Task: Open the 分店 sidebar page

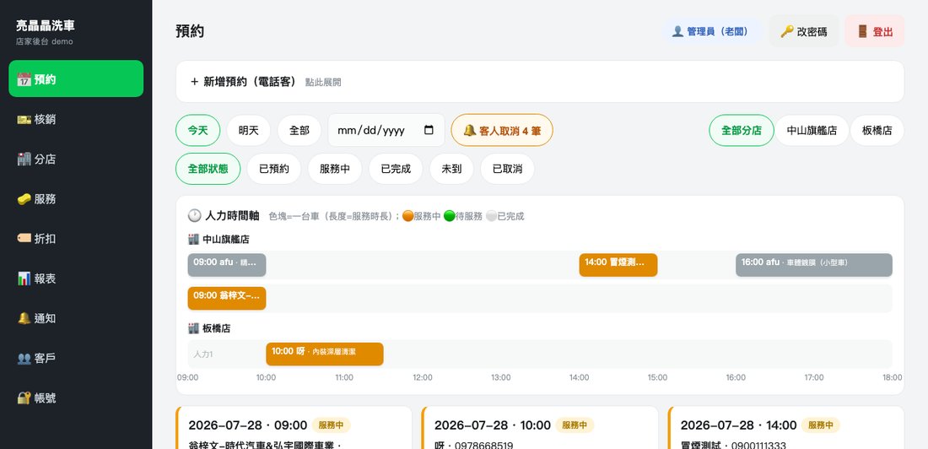Action: click(x=76, y=159)
